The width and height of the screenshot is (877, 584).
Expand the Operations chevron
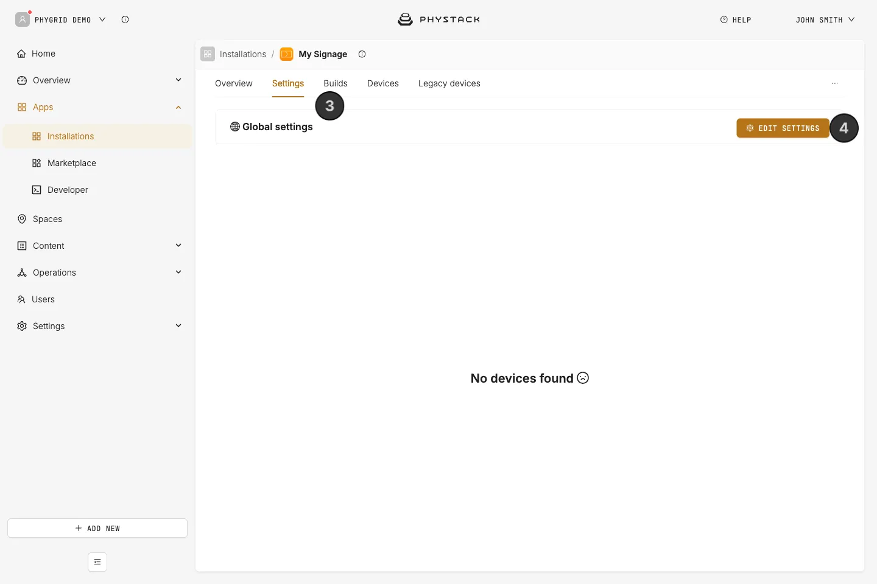(178, 272)
